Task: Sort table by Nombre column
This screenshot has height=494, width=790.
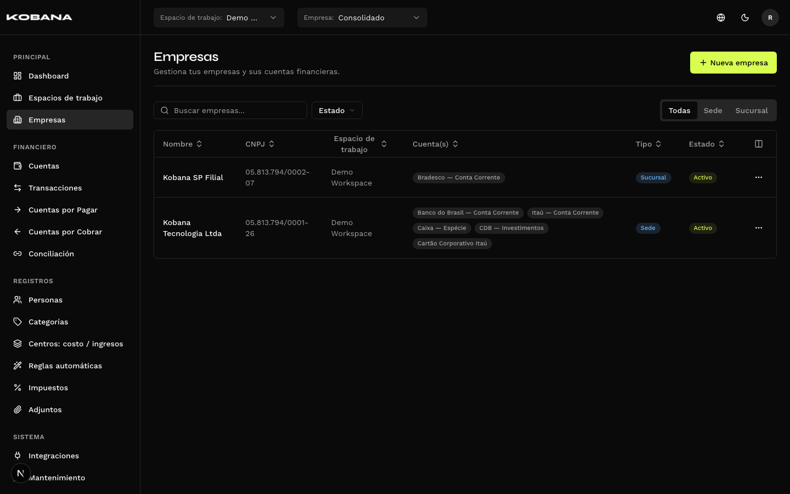Action: coord(183,144)
